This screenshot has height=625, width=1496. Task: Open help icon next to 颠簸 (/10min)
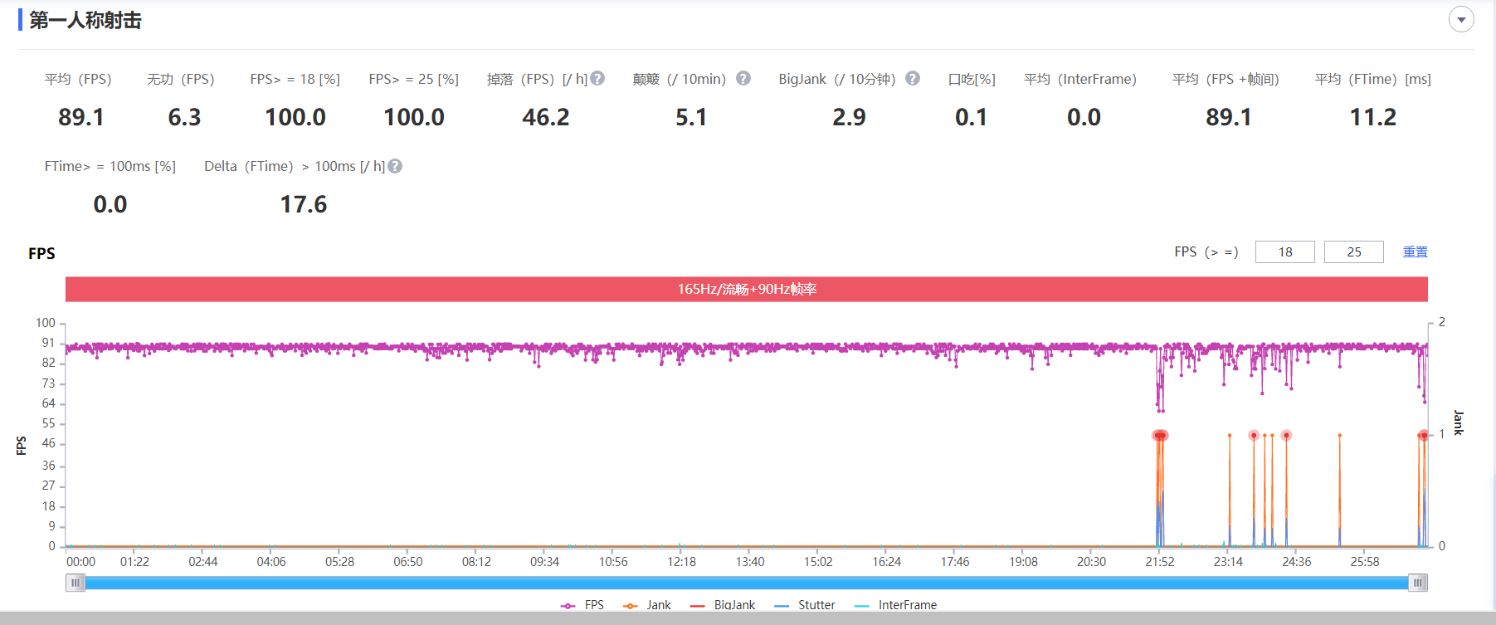(x=743, y=79)
